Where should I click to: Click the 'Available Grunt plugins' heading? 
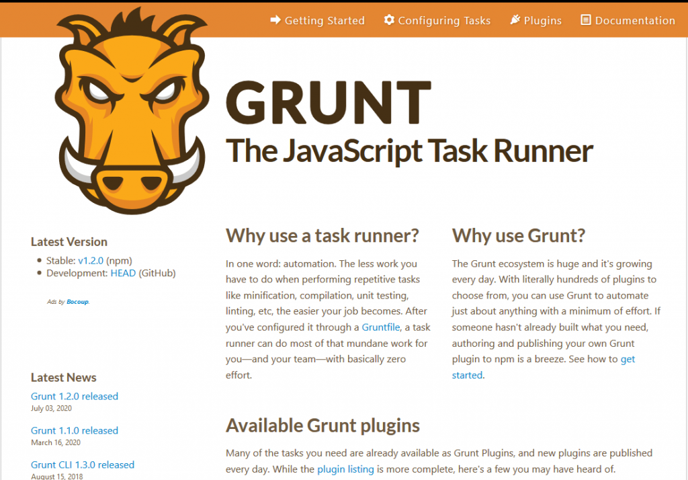(x=322, y=426)
